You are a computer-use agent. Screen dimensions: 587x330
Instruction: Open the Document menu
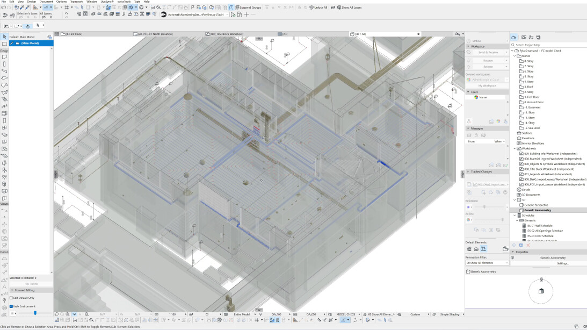[x=46, y=2]
